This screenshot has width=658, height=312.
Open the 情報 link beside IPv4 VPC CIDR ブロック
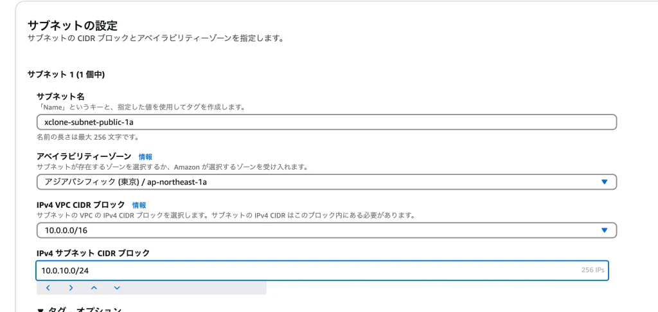pos(139,205)
